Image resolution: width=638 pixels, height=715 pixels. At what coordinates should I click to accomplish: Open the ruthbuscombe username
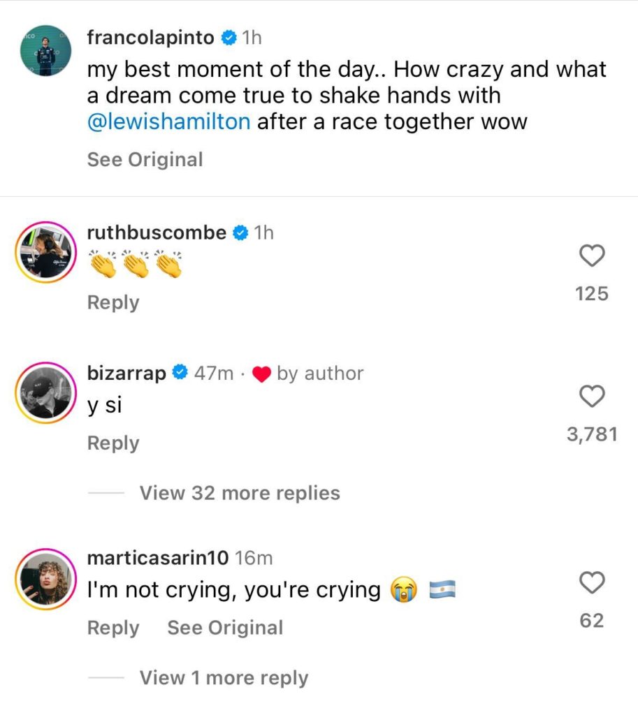pyautogui.click(x=157, y=233)
